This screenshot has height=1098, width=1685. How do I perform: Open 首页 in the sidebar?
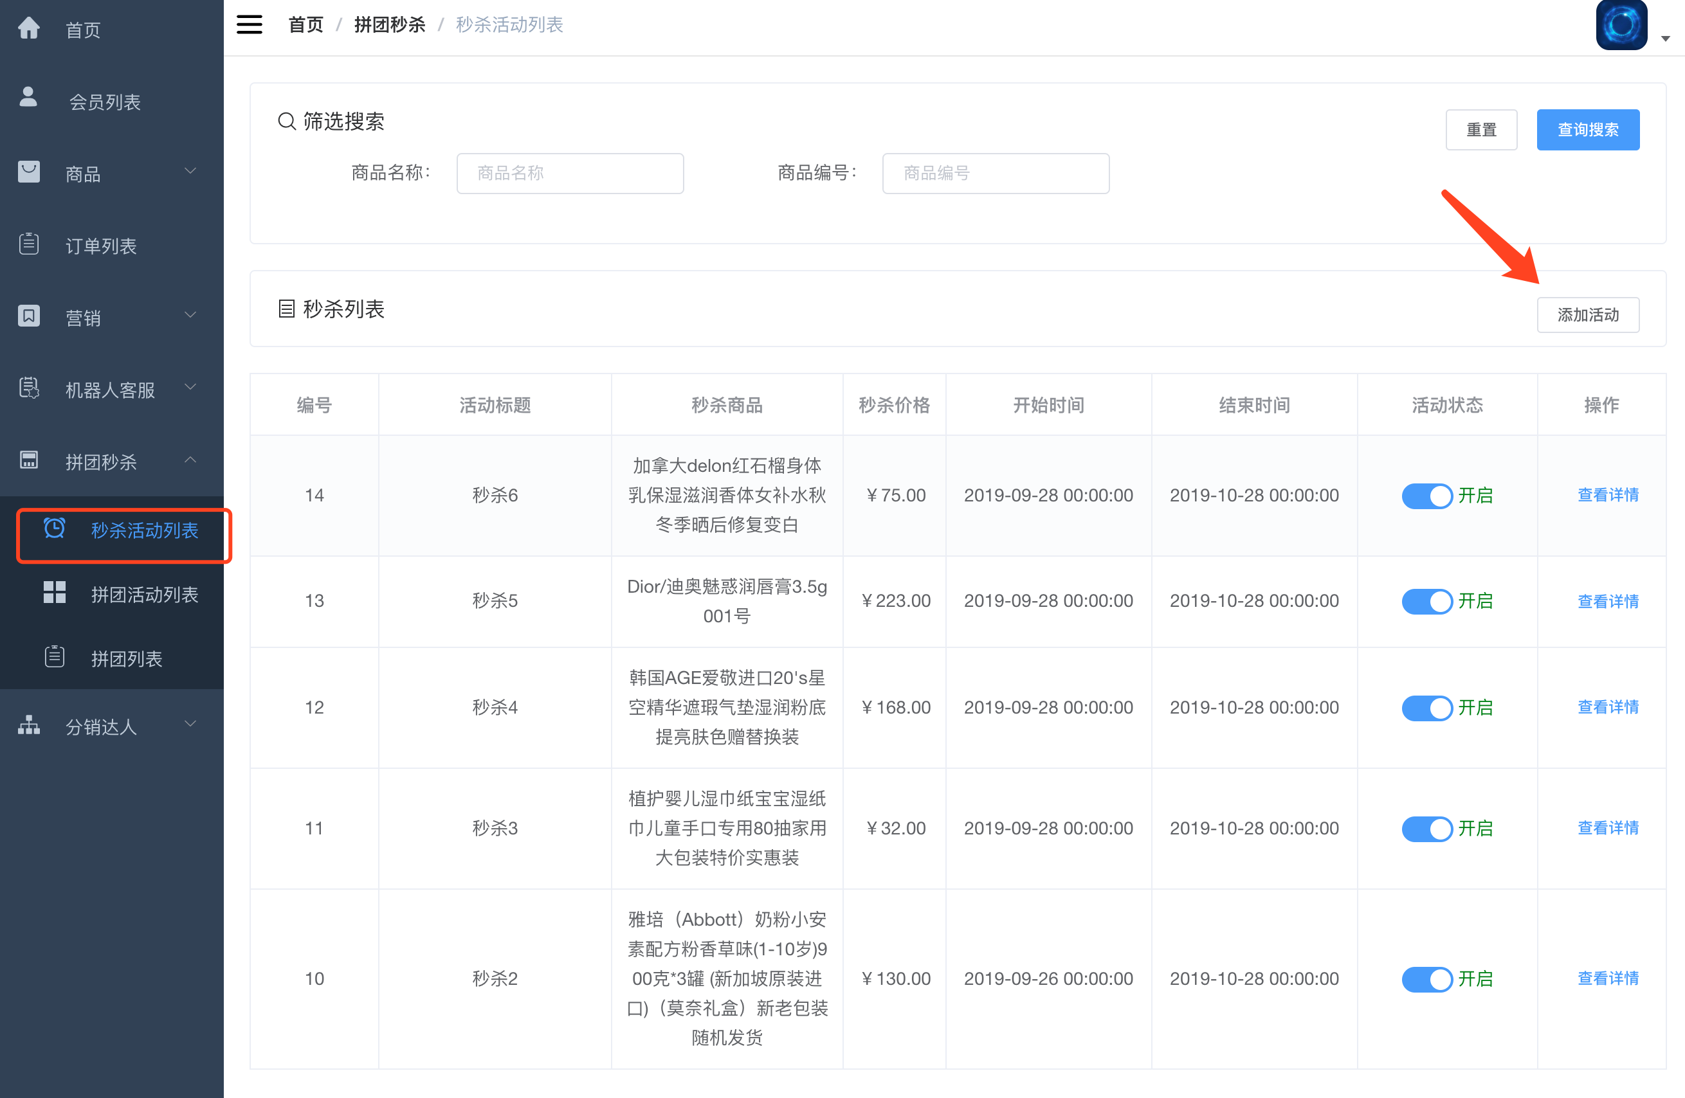pyautogui.click(x=112, y=30)
